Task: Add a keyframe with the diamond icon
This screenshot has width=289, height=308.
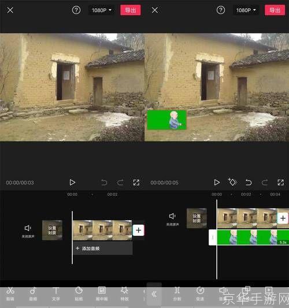Action: [232, 182]
